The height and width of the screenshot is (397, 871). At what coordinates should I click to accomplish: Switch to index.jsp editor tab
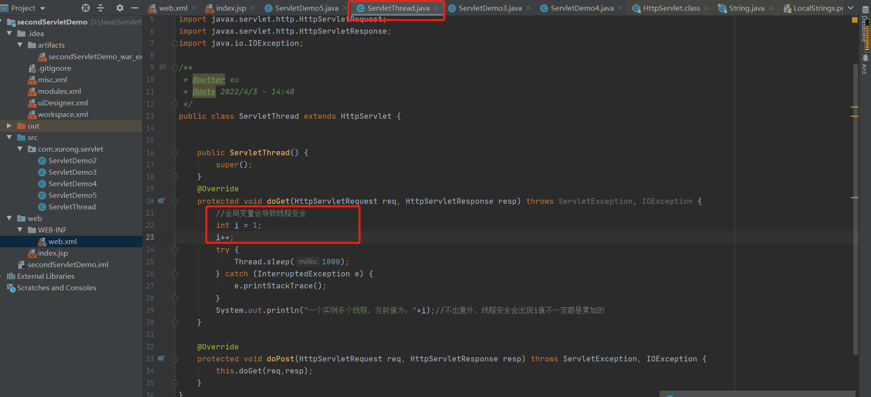pos(231,8)
